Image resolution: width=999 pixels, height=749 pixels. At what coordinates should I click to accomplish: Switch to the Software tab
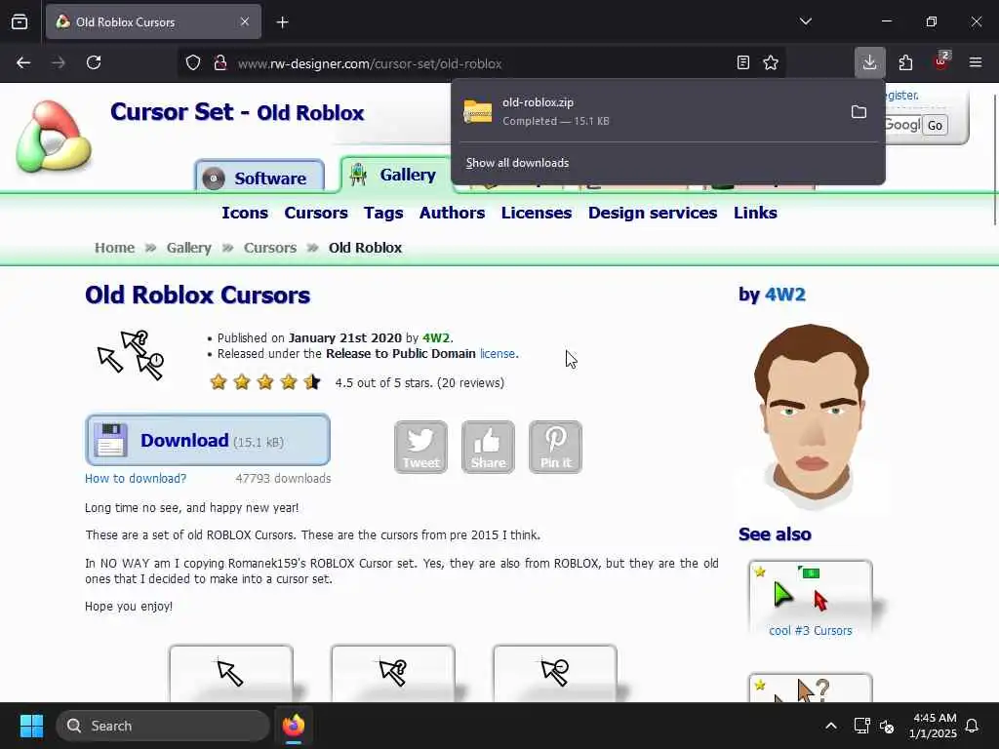click(x=260, y=177)
